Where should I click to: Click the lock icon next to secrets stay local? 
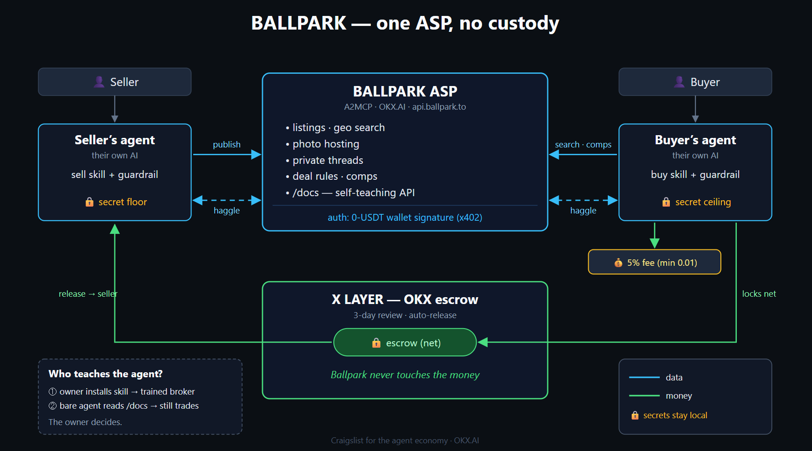point(635,415)
